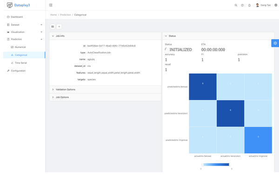The width and height of the screenshot is (279, 176).
Task: Expand the Dataset submenu arrow
Action: tap(41, 25)
